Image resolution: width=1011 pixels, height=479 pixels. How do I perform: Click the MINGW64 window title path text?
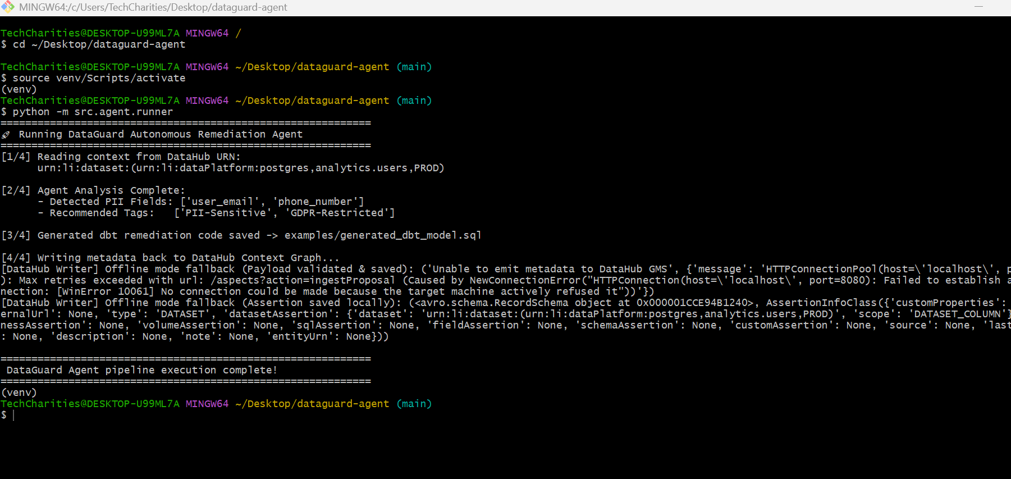click(x=153, y=7)
